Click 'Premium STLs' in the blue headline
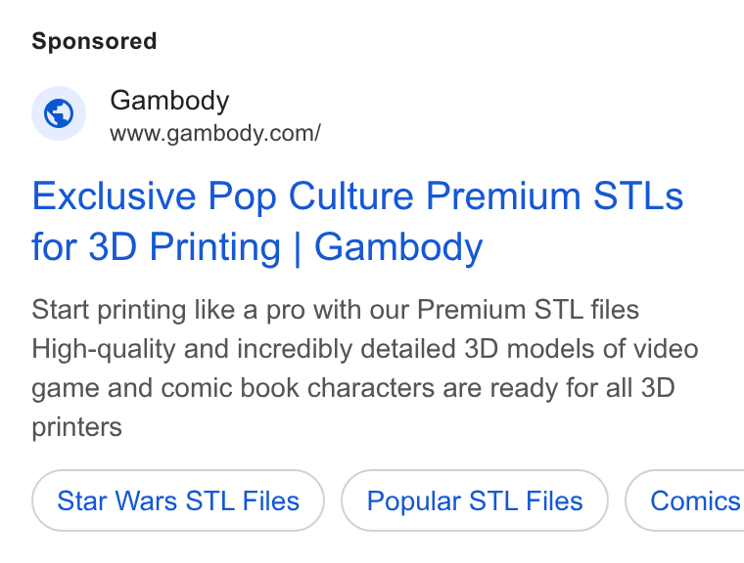 (x=554, y=196)
